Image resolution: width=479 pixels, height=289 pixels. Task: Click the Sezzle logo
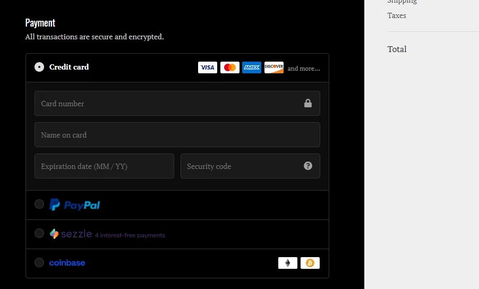(x=71, y=234)
